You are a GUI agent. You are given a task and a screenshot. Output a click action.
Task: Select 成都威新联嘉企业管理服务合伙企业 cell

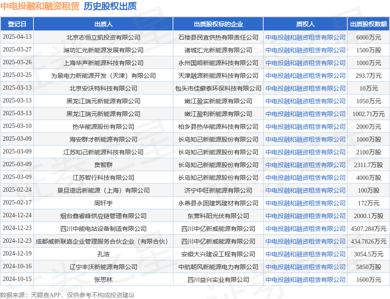(x=103, y=241)
